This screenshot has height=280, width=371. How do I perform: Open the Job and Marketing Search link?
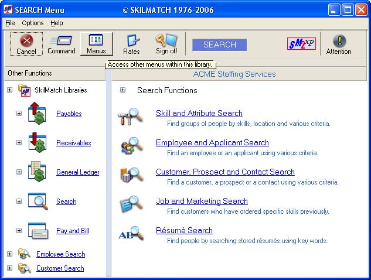(202, 202)
